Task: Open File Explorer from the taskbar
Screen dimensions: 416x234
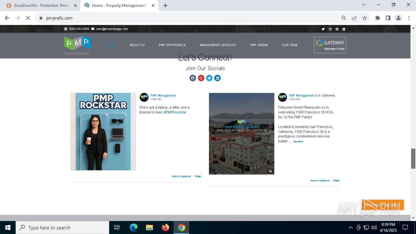Action: click(149, 227)
